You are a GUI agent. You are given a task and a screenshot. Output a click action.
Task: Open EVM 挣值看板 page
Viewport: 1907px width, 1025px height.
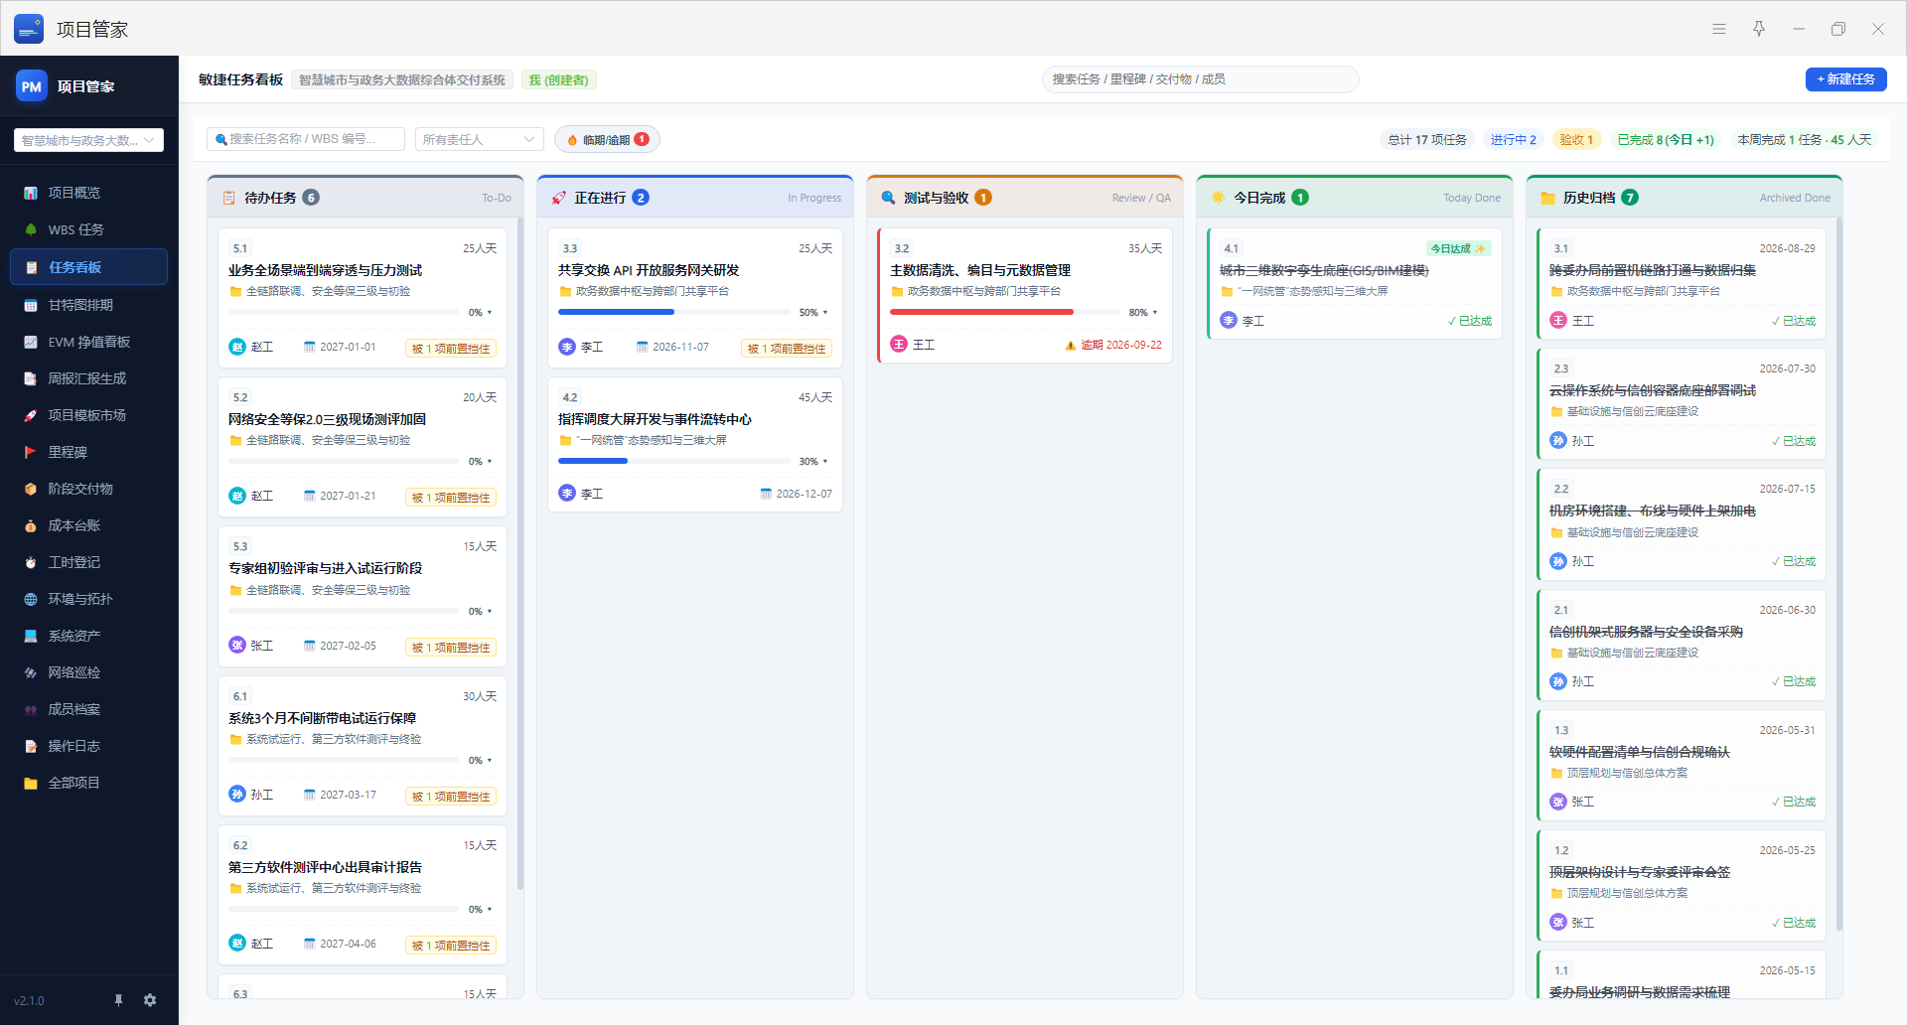click(x=88, y=342)
